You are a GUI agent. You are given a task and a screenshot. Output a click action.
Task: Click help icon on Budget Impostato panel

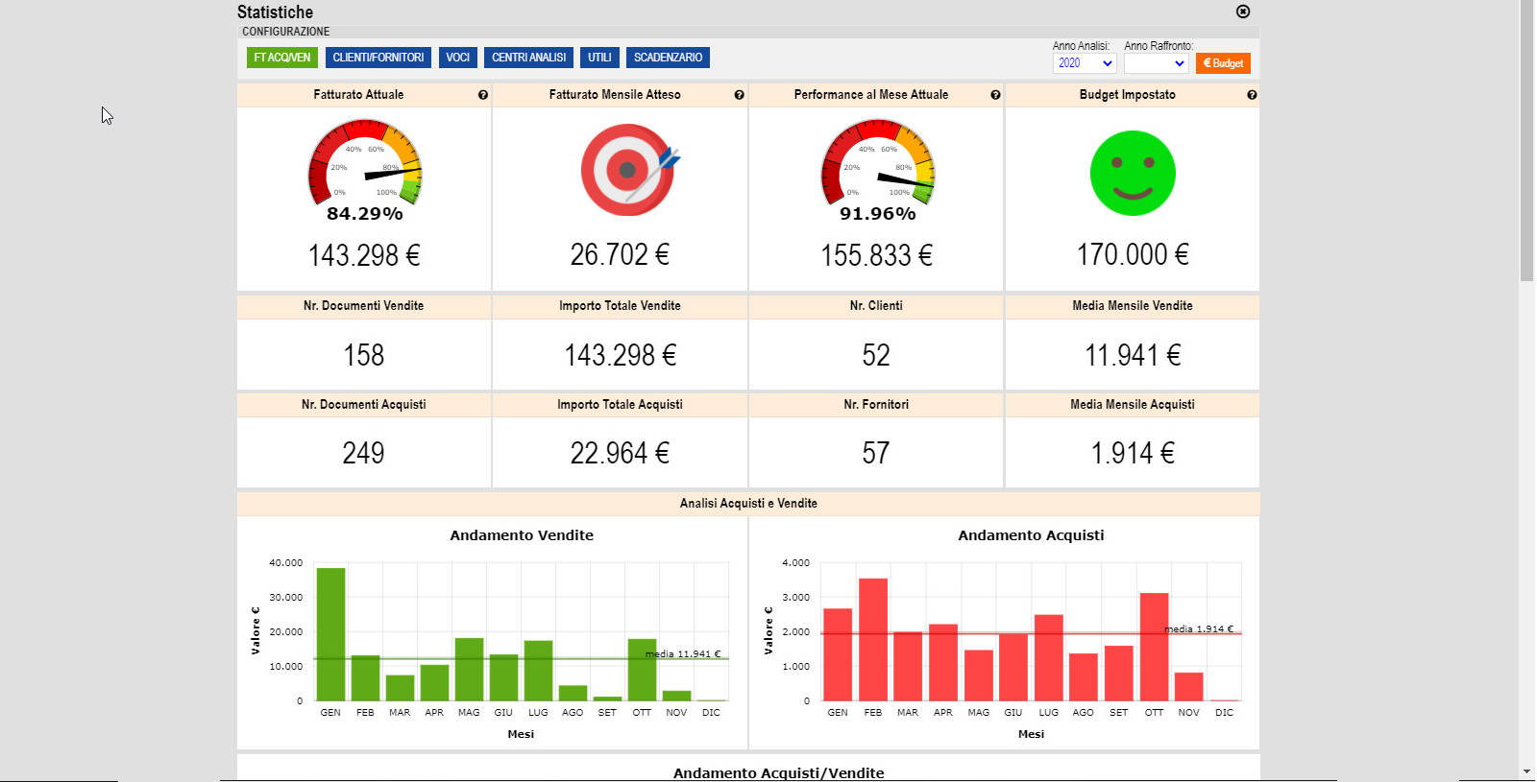click(x=1252, y=95)
